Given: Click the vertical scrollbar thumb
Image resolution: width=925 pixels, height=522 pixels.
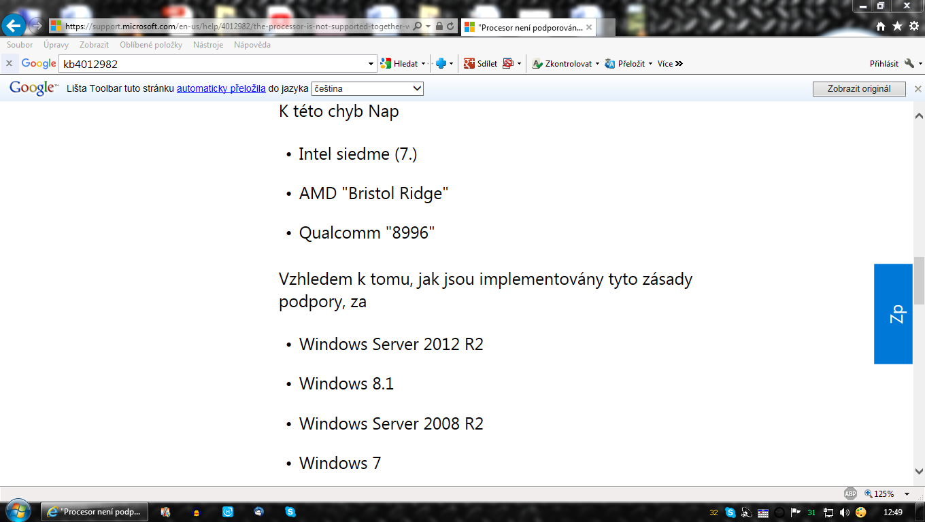Looking at the screenshot, I should pyautogui.click(x=919, y=280).
